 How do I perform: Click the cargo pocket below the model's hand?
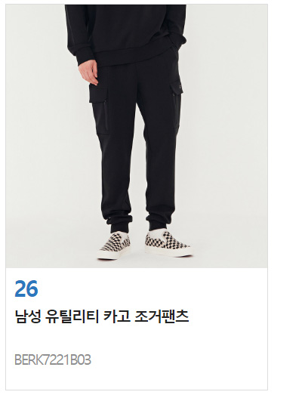click(x=99, y=109)
